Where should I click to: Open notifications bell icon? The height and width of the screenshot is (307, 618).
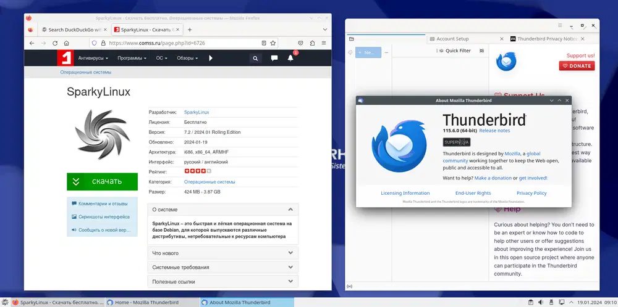pyautogui.click(x=290, y=58)
